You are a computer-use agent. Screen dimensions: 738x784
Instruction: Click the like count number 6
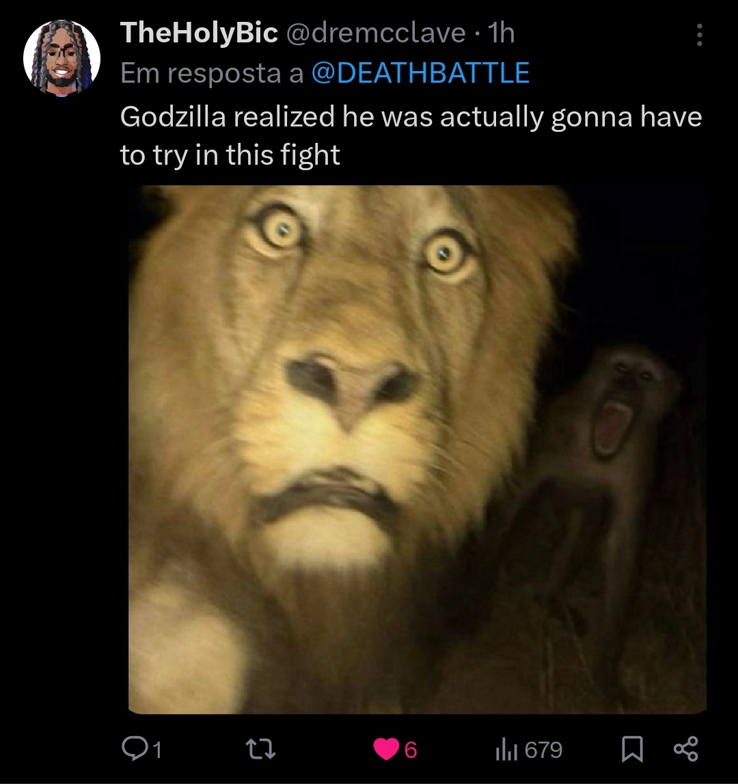pos(411,750)
